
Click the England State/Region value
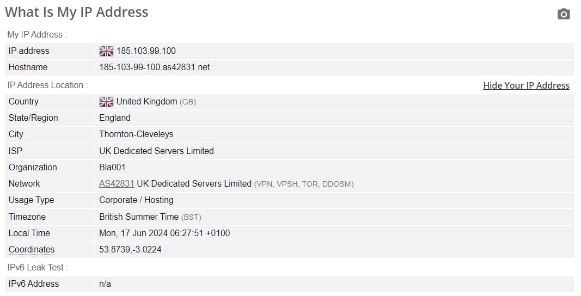pos(115,118)
